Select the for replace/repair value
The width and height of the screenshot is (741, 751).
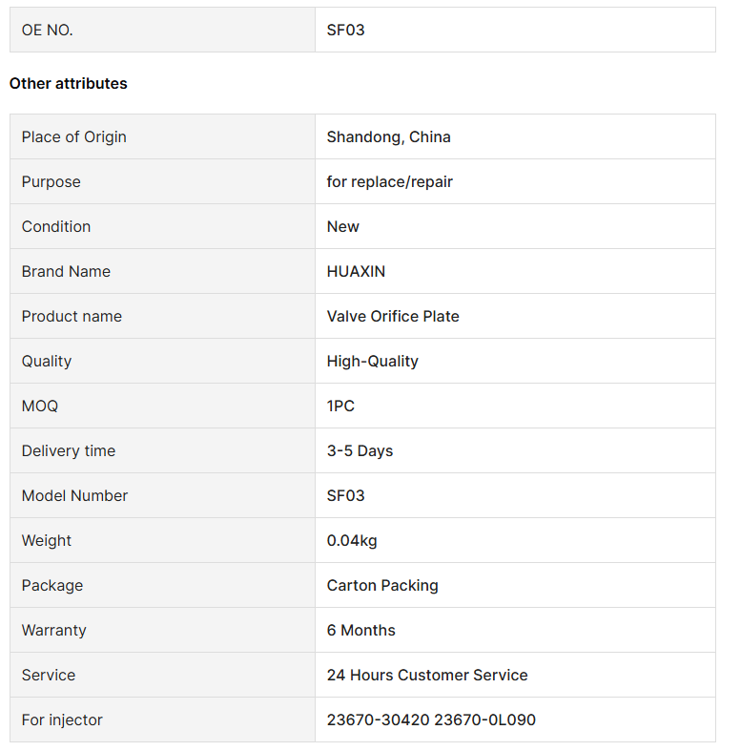click(x=390, y=181)
